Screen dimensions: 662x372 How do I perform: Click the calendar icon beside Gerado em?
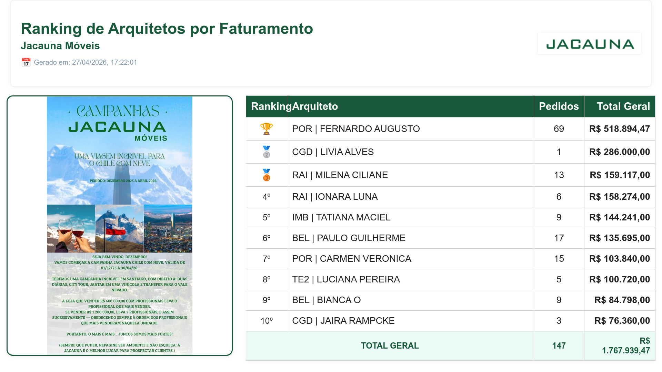click(x=26, y=62)
